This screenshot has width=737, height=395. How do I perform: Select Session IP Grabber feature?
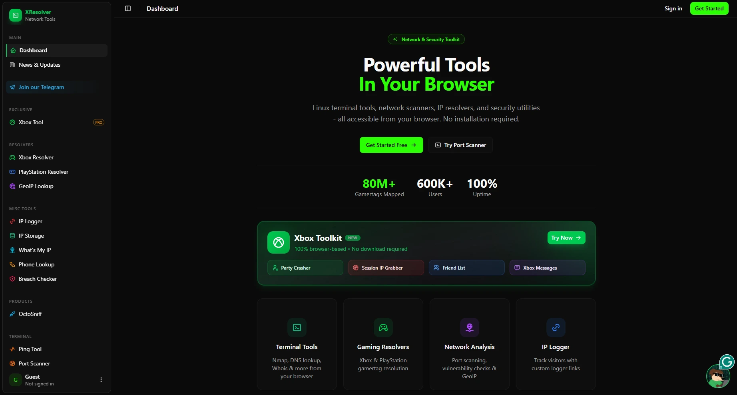pyautogui.click(x=386, y=268)
